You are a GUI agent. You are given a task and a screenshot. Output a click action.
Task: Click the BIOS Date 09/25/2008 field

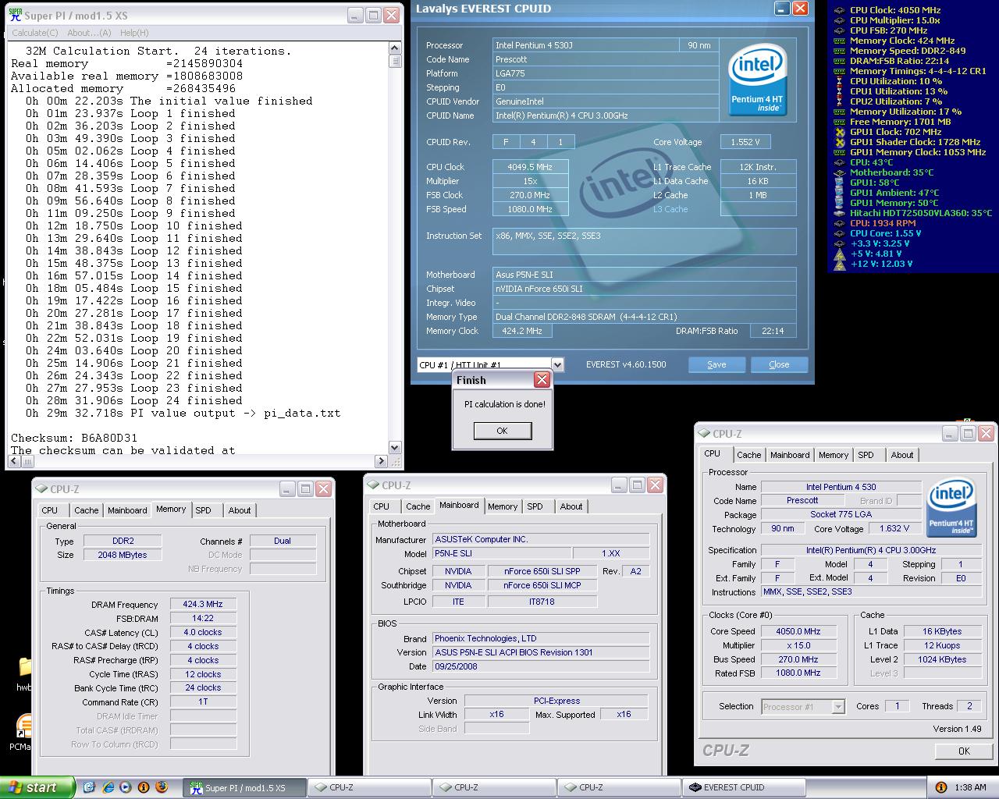[541, 666]
